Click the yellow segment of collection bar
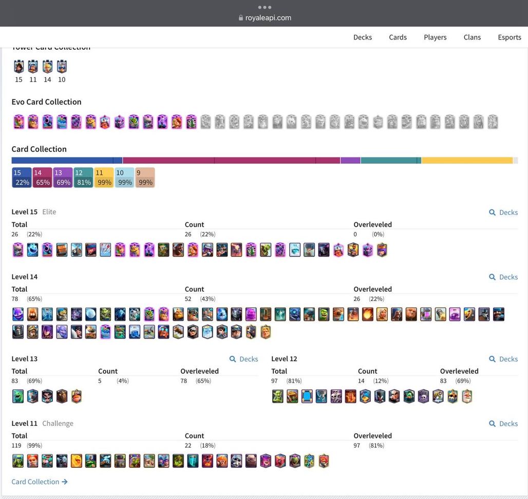Image resolution: width=528 pixels, height=499 pixels. coord(467,161)
